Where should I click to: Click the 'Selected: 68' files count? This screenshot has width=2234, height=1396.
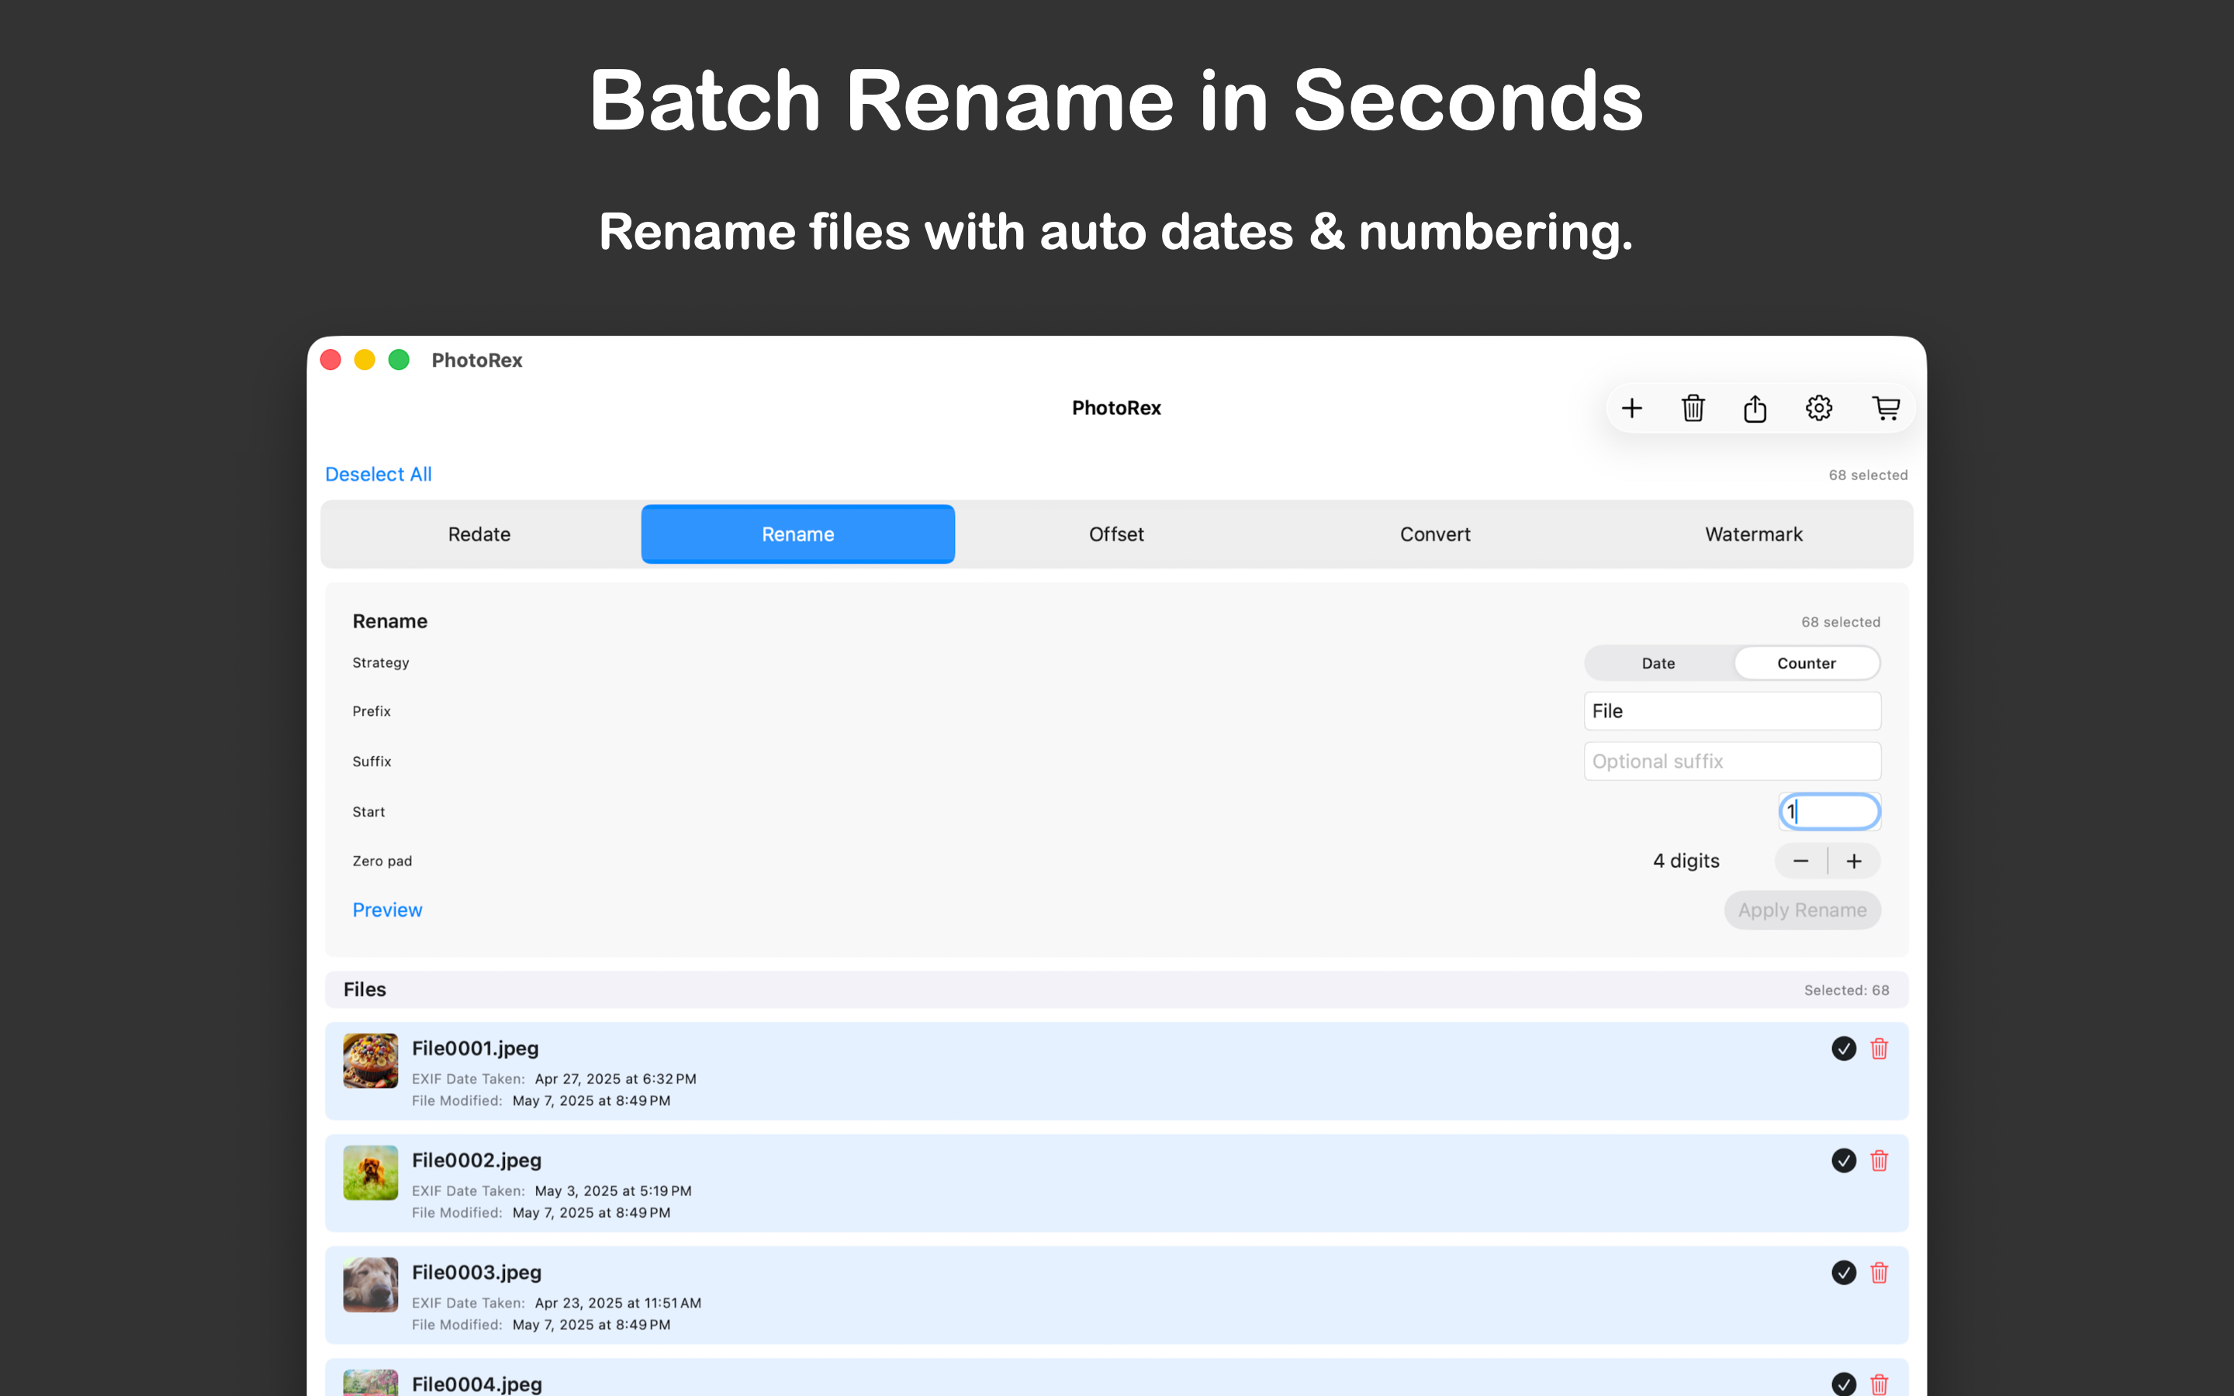pos(1846,990)
